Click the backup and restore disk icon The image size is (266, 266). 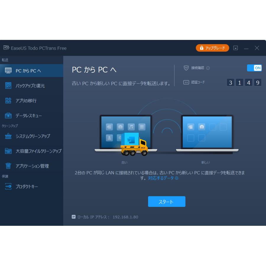(x=8, y=85)
